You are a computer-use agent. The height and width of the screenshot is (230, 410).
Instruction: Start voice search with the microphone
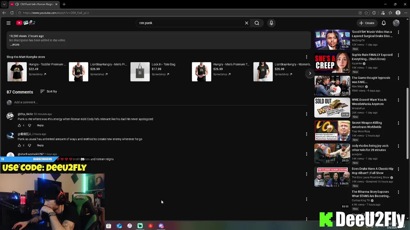click(x=271, y=23)
